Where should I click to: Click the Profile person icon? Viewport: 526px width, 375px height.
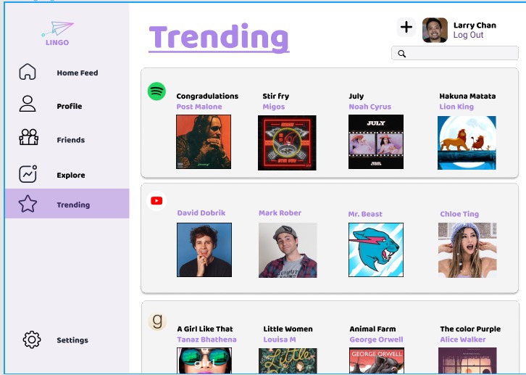(28, 104)
